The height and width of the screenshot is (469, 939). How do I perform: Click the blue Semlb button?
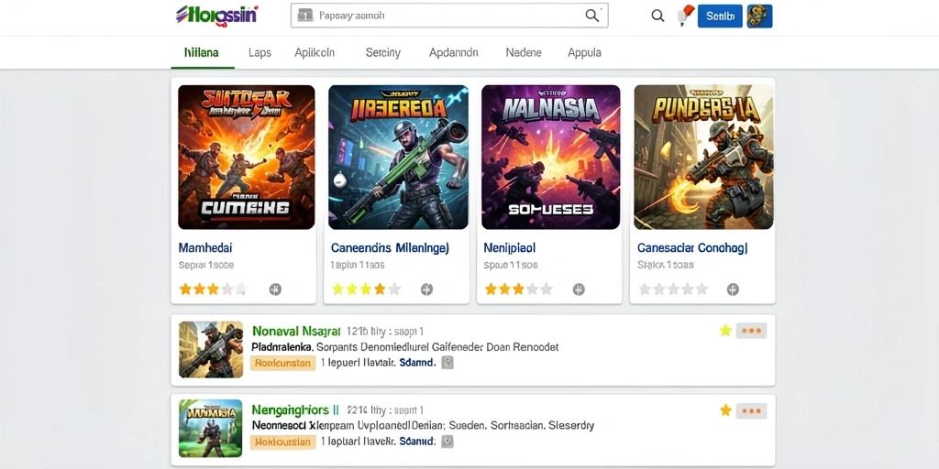[720, 16]
